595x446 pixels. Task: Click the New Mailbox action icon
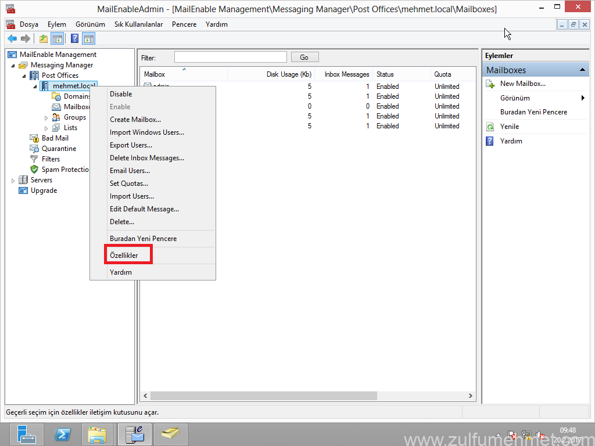tap(490, 84)
